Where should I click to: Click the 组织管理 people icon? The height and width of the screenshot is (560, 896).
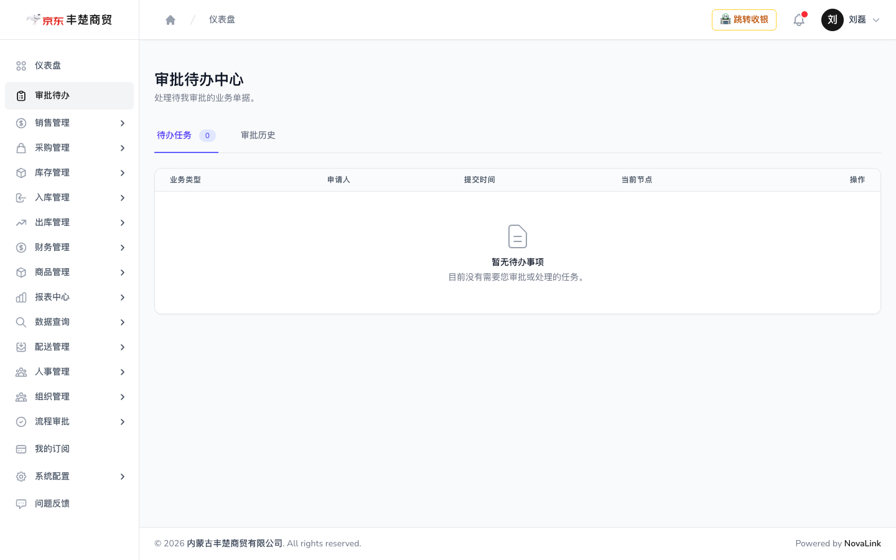[x=21, y=397]
